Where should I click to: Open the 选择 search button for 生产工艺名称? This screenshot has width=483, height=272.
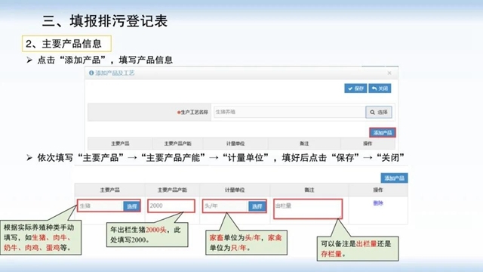[379, 112]
